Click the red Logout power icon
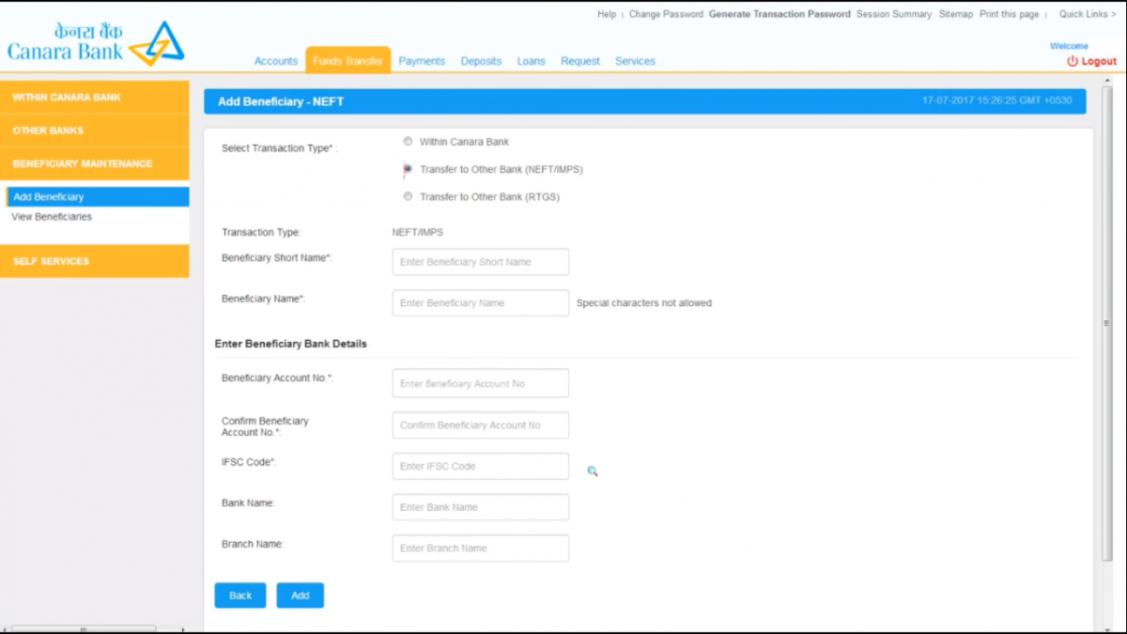This screenshot has height=634, width=1127. (1071, 60)
